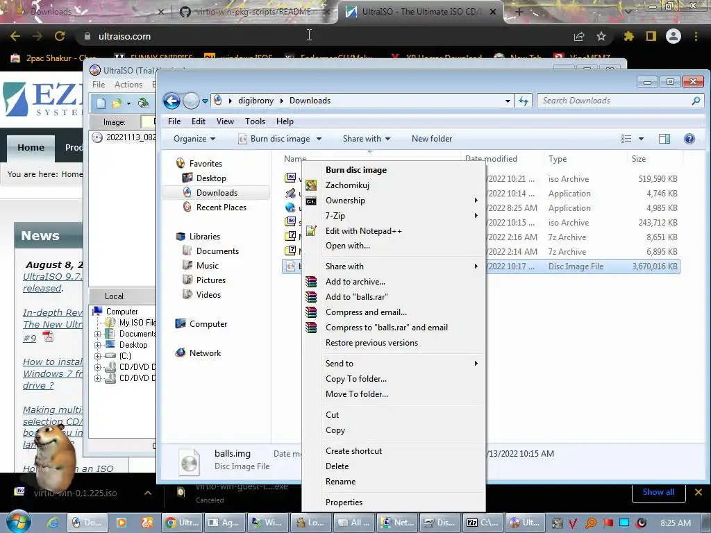
Task: Click the change view icon
Action: tap(626, 139)
